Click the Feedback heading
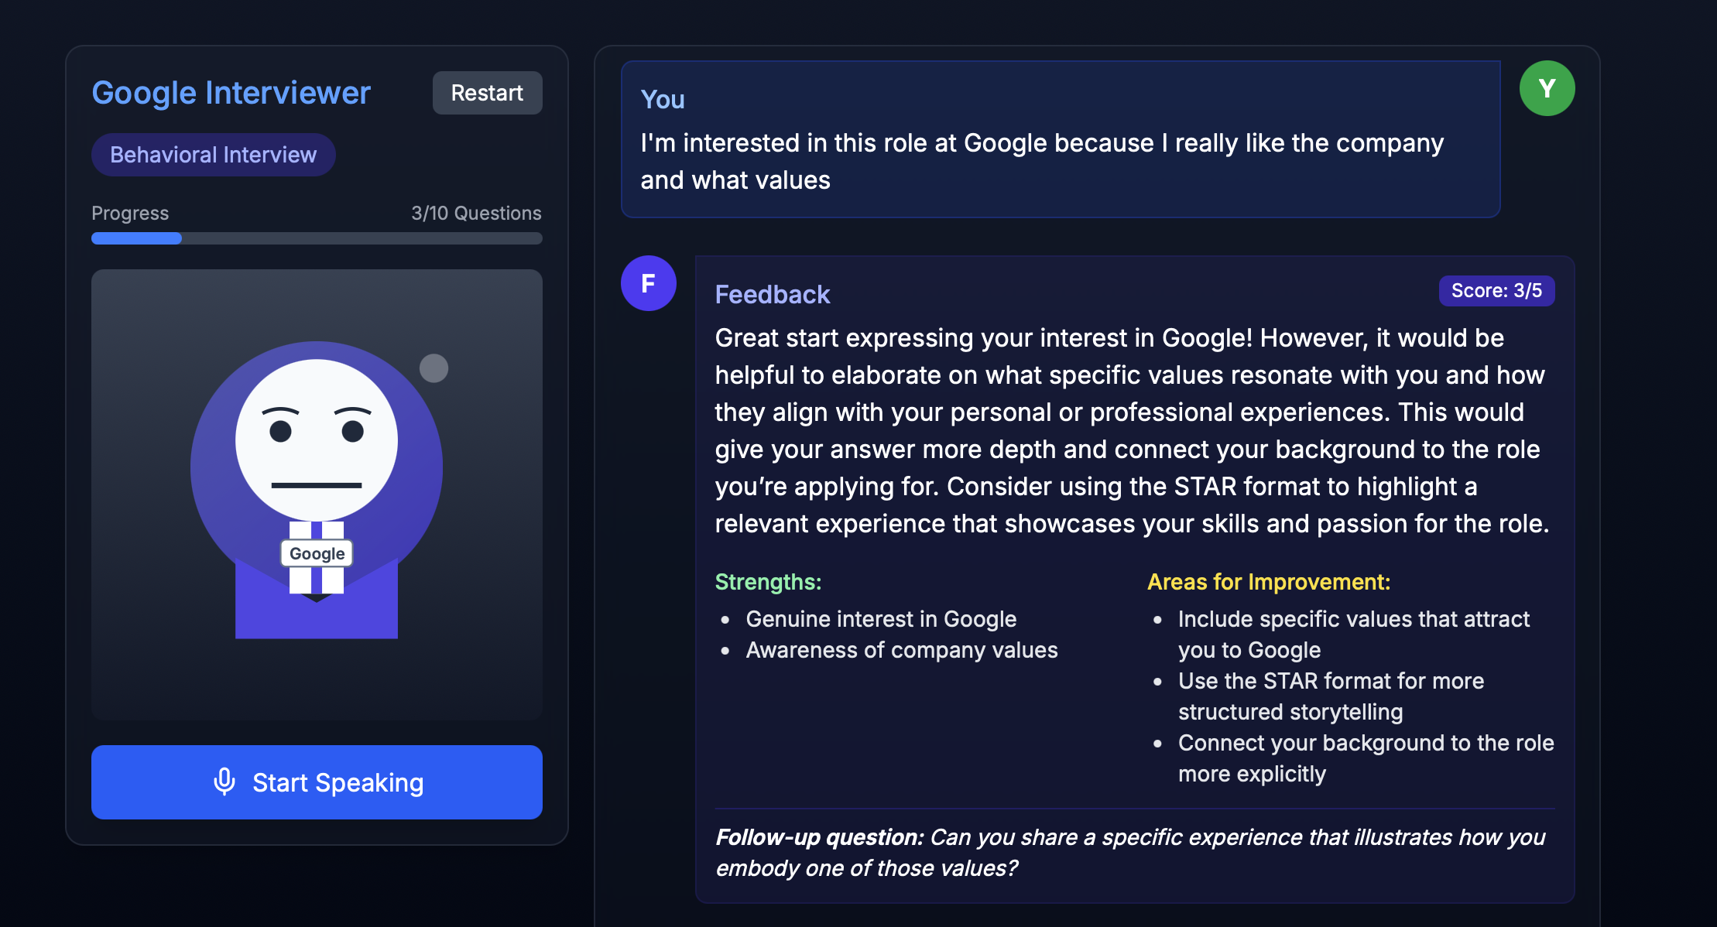The width and height of the screenshot is (1717, 927). click(772, 294)
